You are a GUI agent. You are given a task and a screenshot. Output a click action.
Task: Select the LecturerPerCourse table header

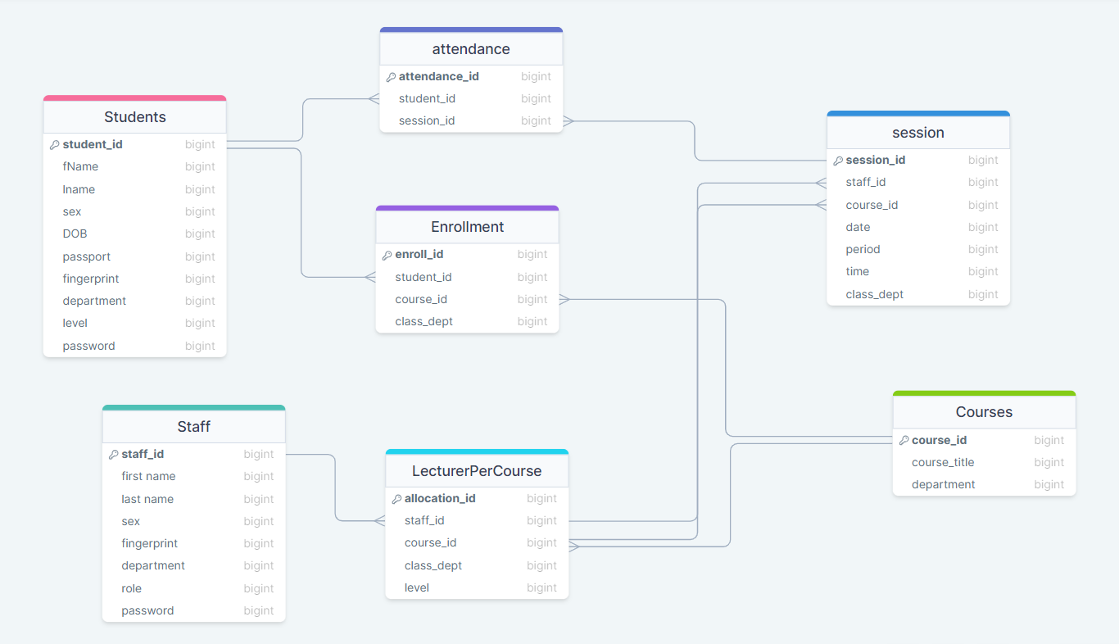[477, 471]
